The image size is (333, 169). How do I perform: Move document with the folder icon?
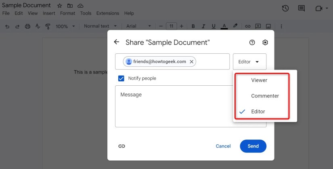(70, 6)
